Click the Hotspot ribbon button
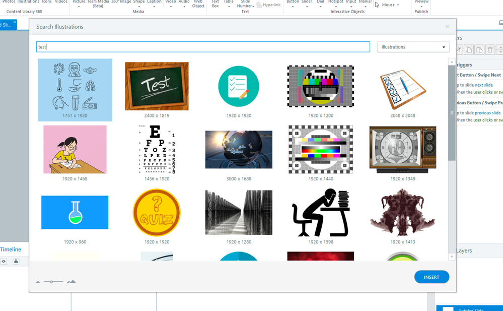 (336, 3)
